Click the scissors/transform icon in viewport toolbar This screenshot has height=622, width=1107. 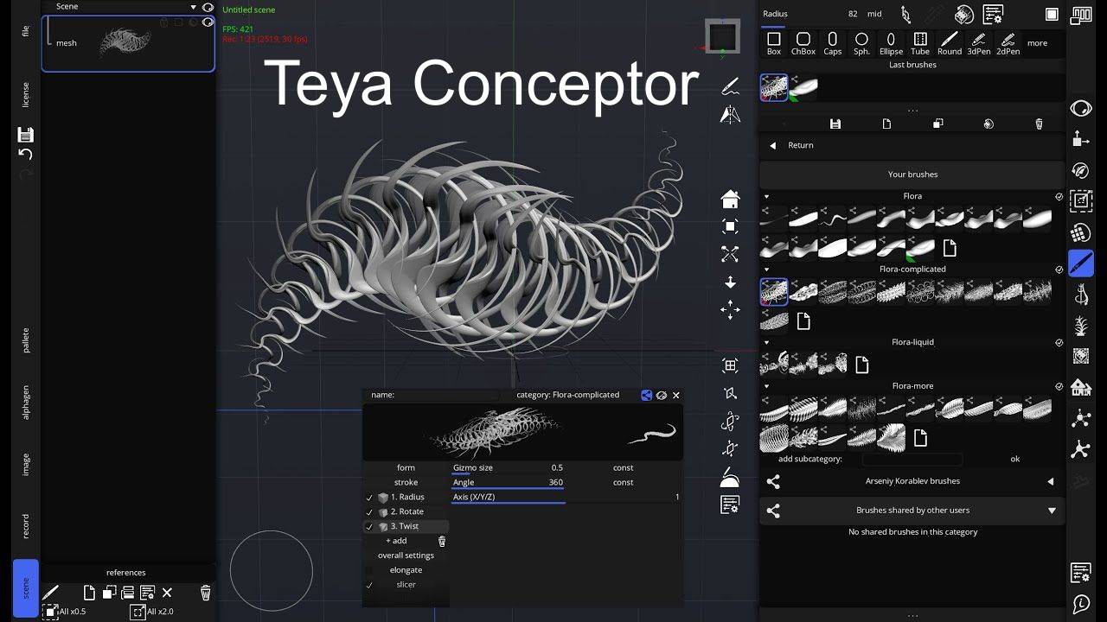point(729,254)
